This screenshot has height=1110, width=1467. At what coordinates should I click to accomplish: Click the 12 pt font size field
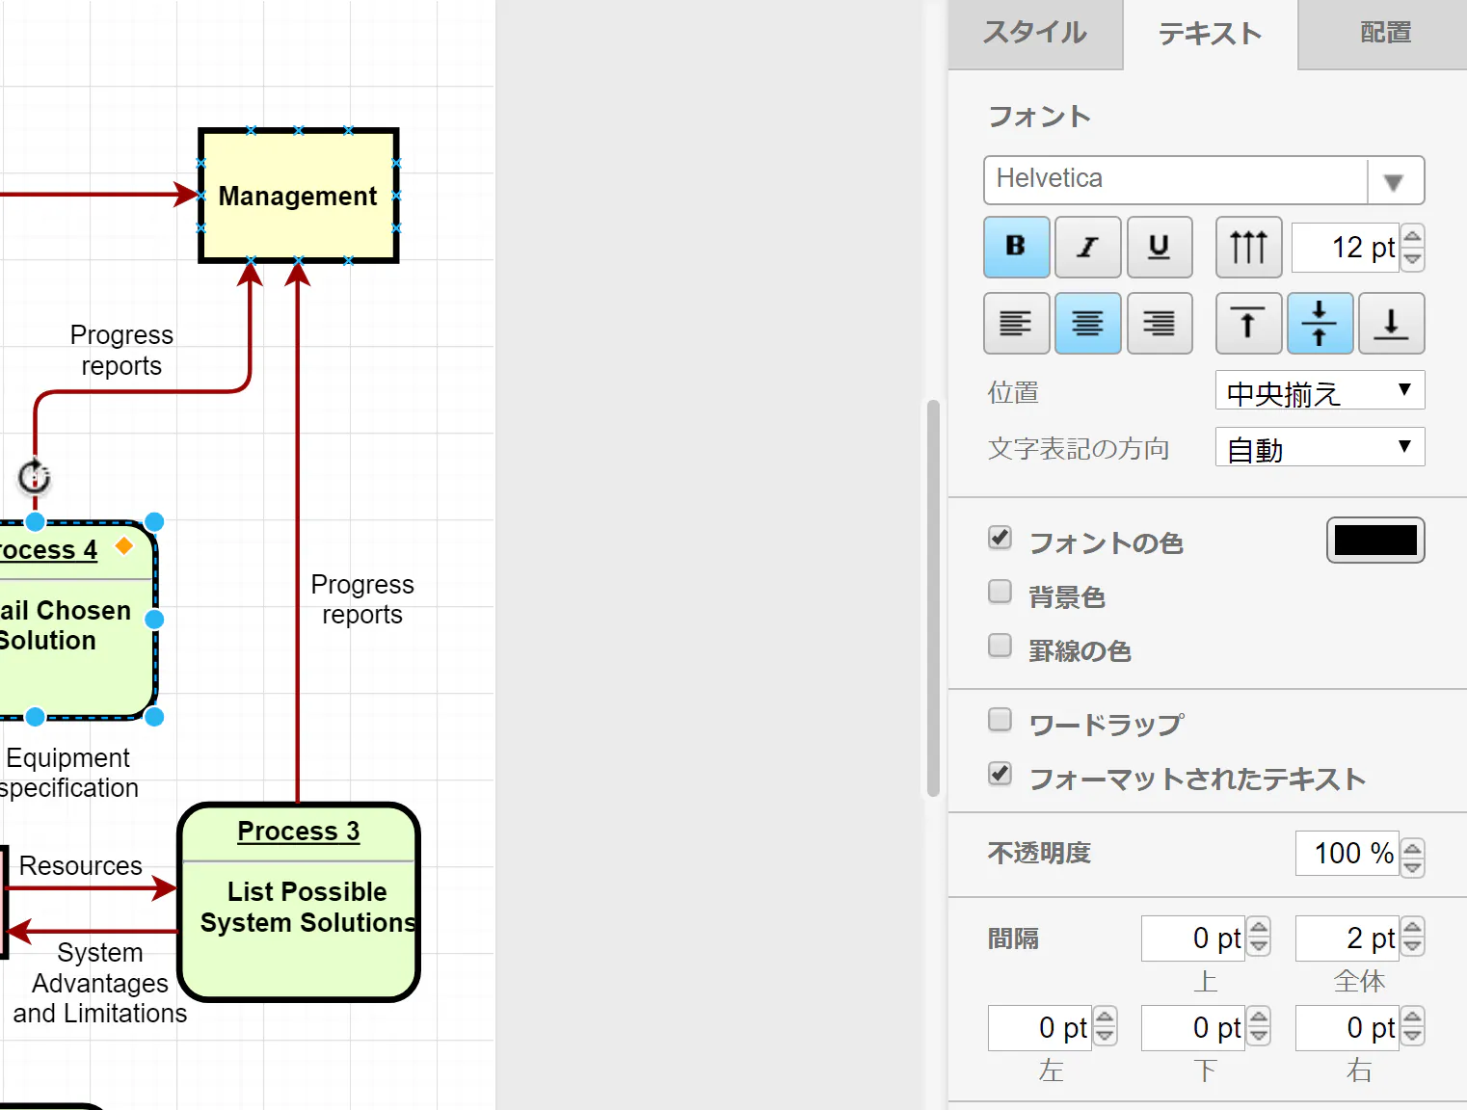1346,248
